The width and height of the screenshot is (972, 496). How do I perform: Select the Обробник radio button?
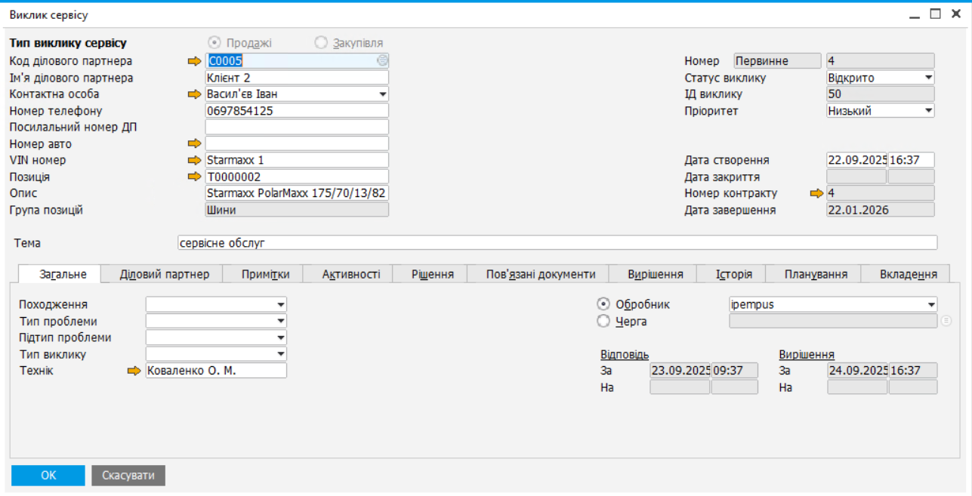coord(603,304)
